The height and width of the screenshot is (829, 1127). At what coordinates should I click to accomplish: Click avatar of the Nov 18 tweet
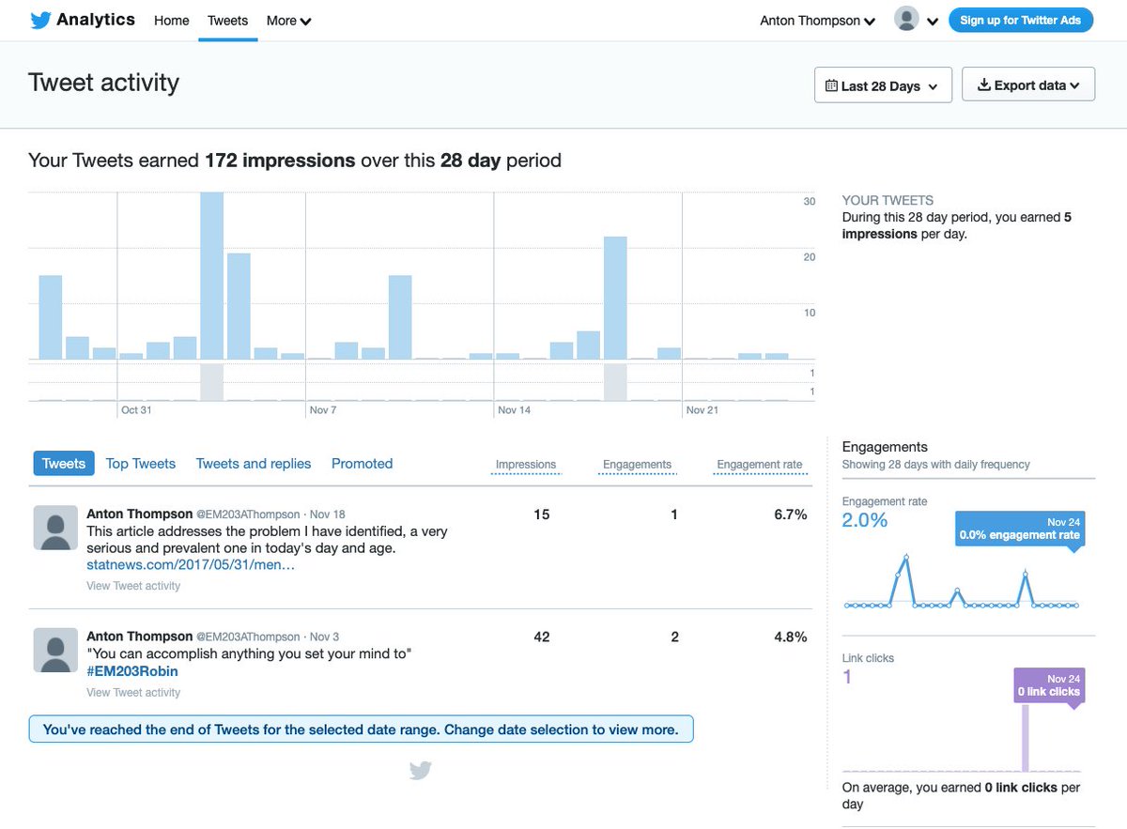55,528
